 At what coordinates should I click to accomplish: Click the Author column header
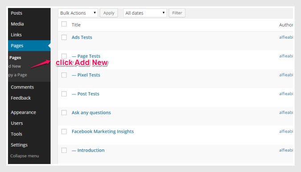(286, 25)
